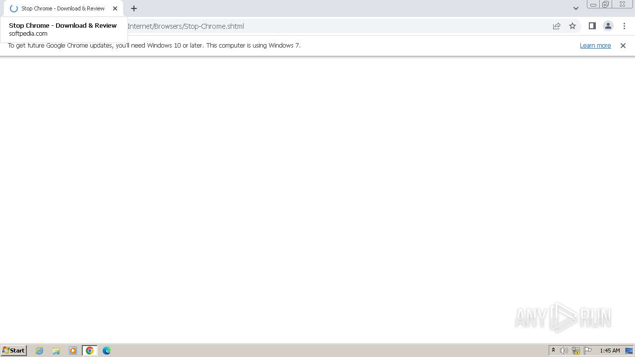Open Chrome three-dot menu
Screen dimensions: 635x357
624,26
